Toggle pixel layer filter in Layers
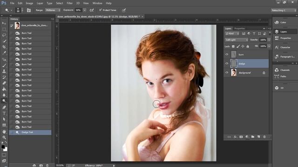Image resolution: width=298 pixels, height=167 pixels. click(x=244, y=33)
